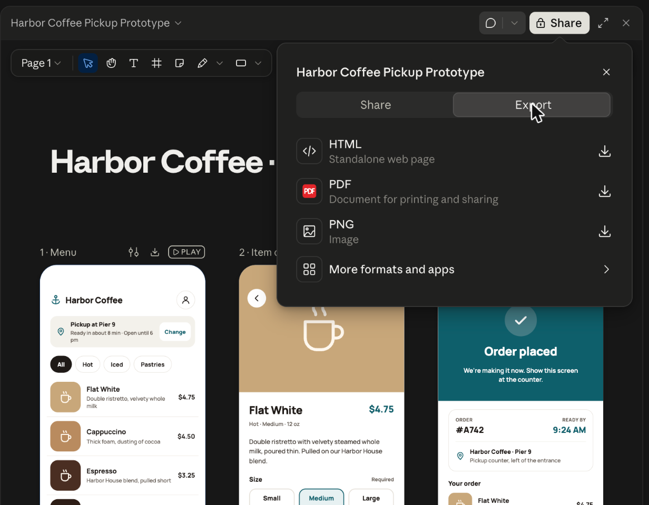Switch to the Export tab
Screen dimensions: 649x505
coord(532,105)
